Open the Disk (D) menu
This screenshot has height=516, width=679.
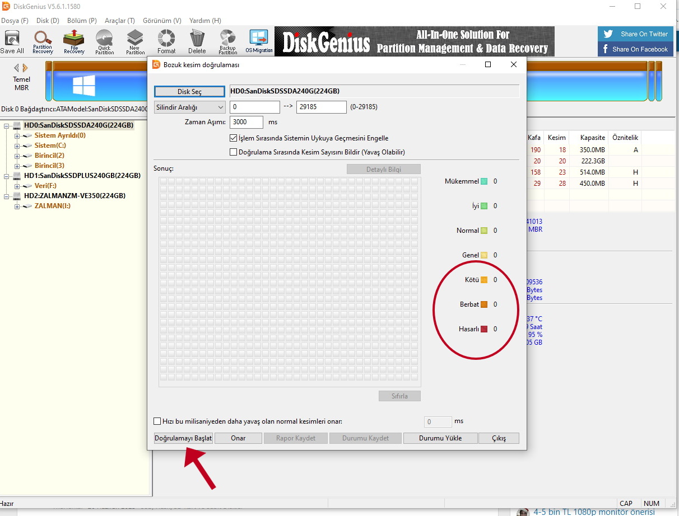click(48, 21)
